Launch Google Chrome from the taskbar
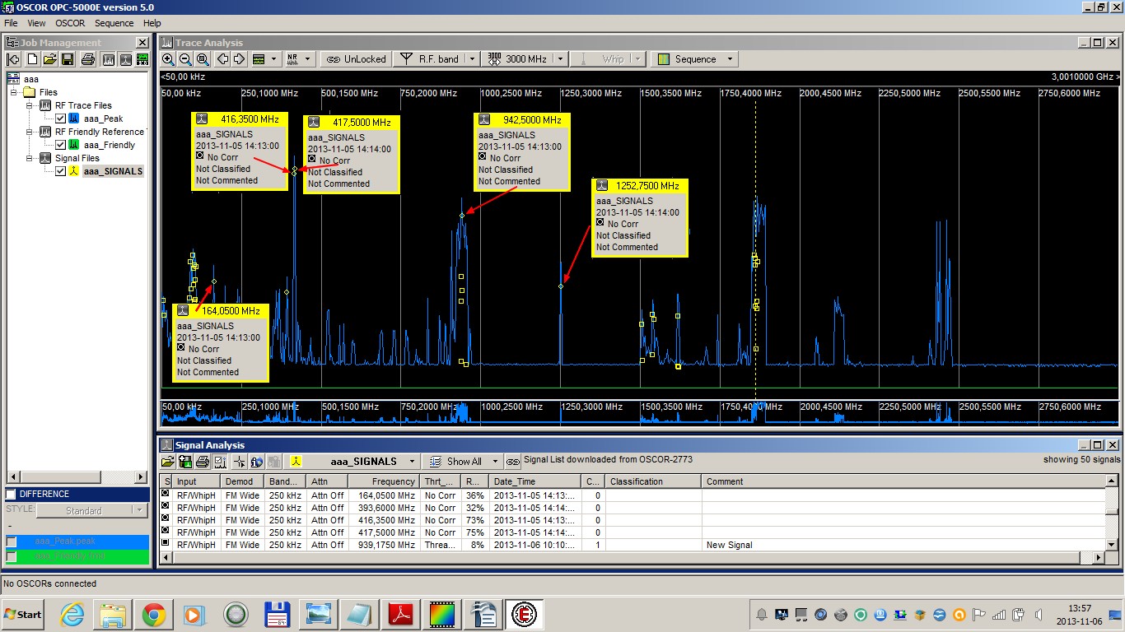The height and width of the screenshot is (632, 1125). point(153,615)
